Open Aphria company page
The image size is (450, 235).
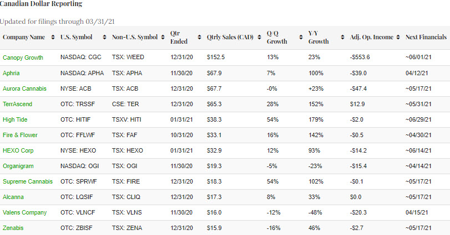pyautogui.click(x=12, y=73)
